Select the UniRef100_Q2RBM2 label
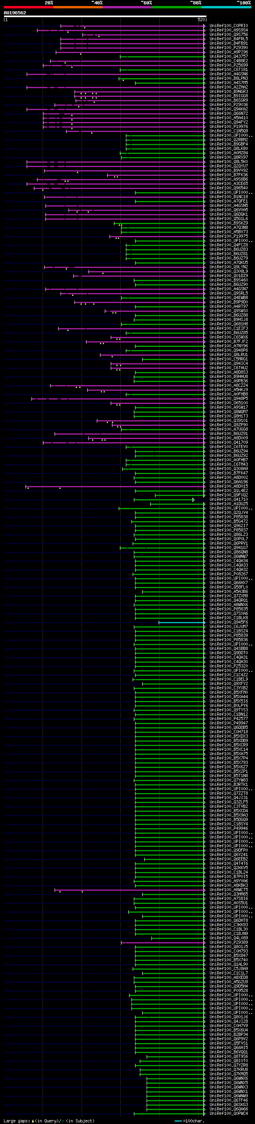255x1124 pixels. tap(229, 140)
